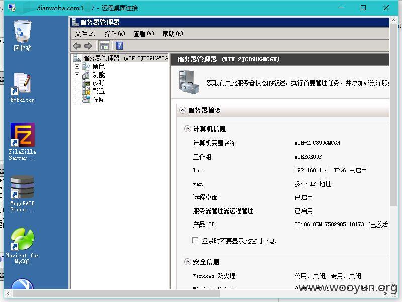Click the 功能 features tree icon
The height and width of the screenshot is (302, 402).
(86, 74)
